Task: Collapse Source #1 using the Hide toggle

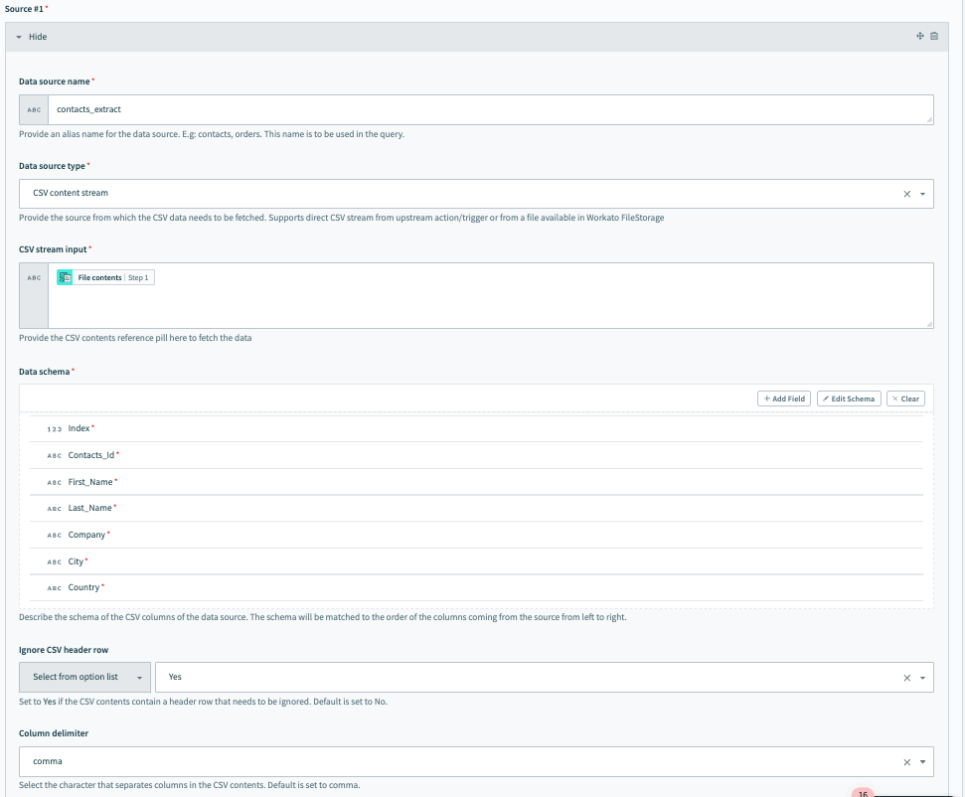Action: coord(32,37)
